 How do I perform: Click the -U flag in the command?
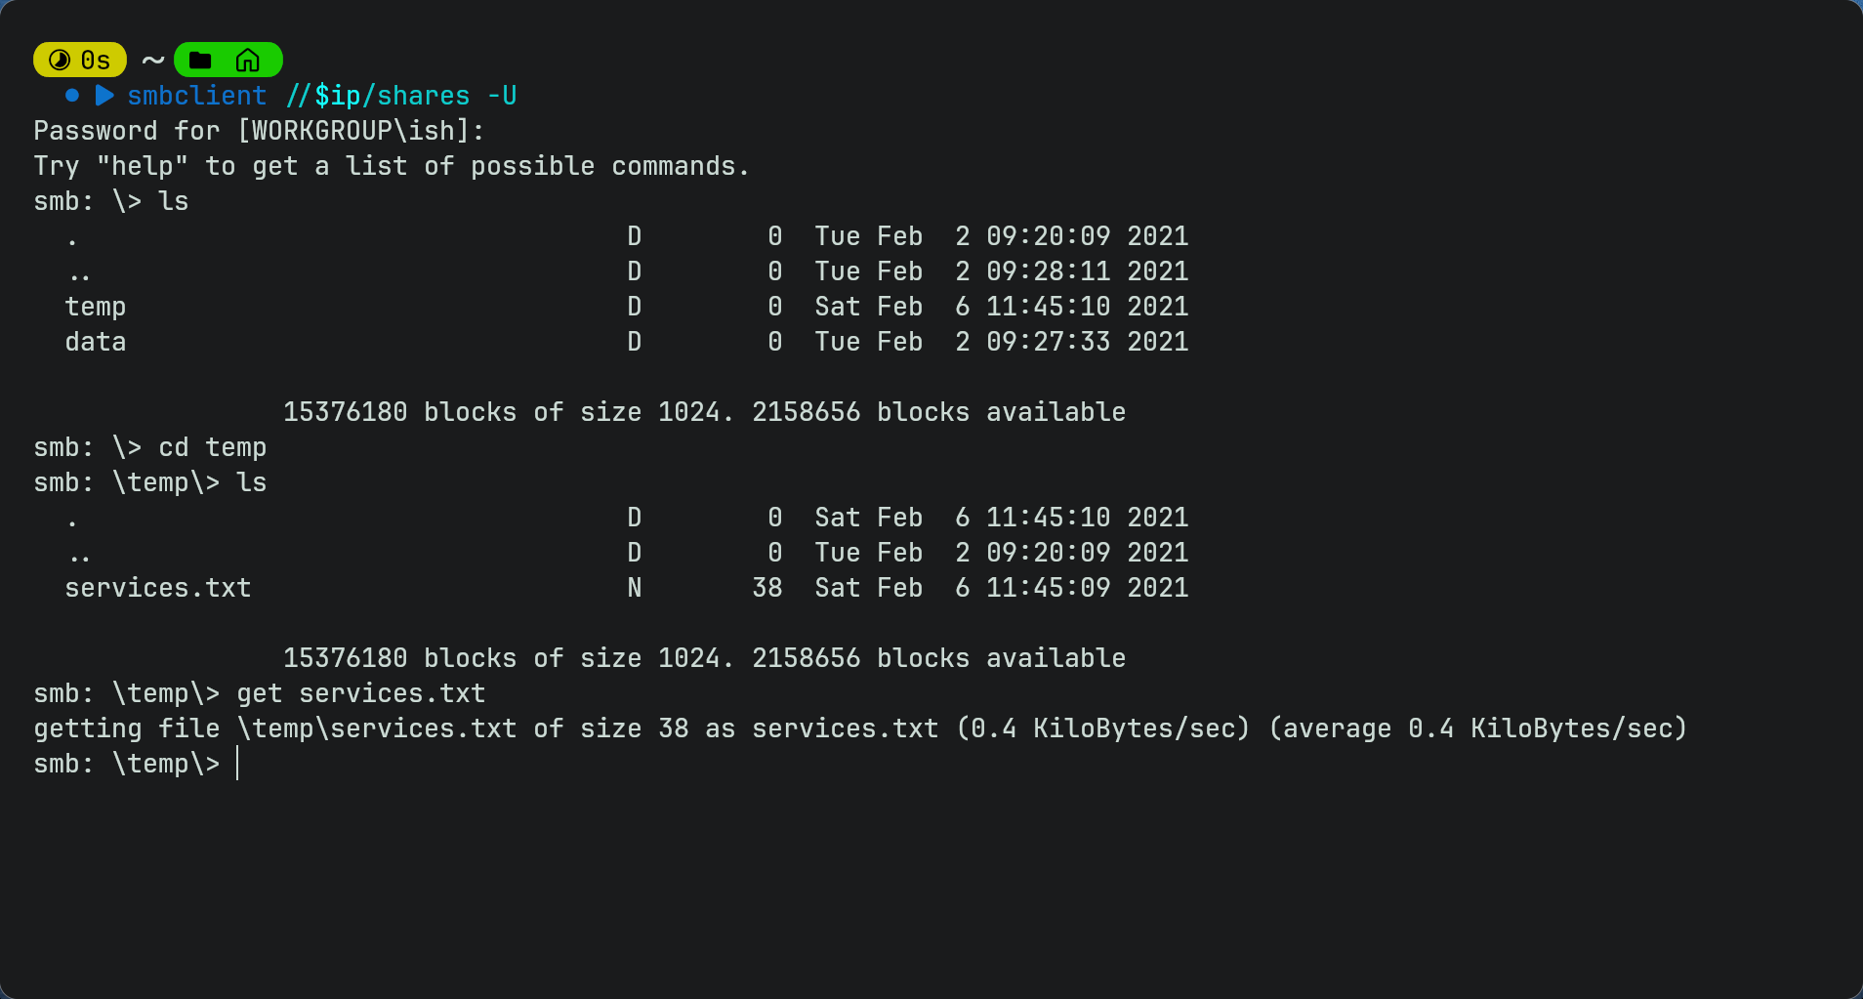pyautogui.click(x=502, y=96)
